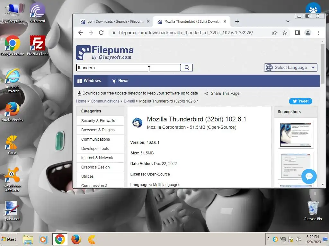329x246 pixels.
Task: Open Communications breadcrumb link
Action: pos(105,101)
